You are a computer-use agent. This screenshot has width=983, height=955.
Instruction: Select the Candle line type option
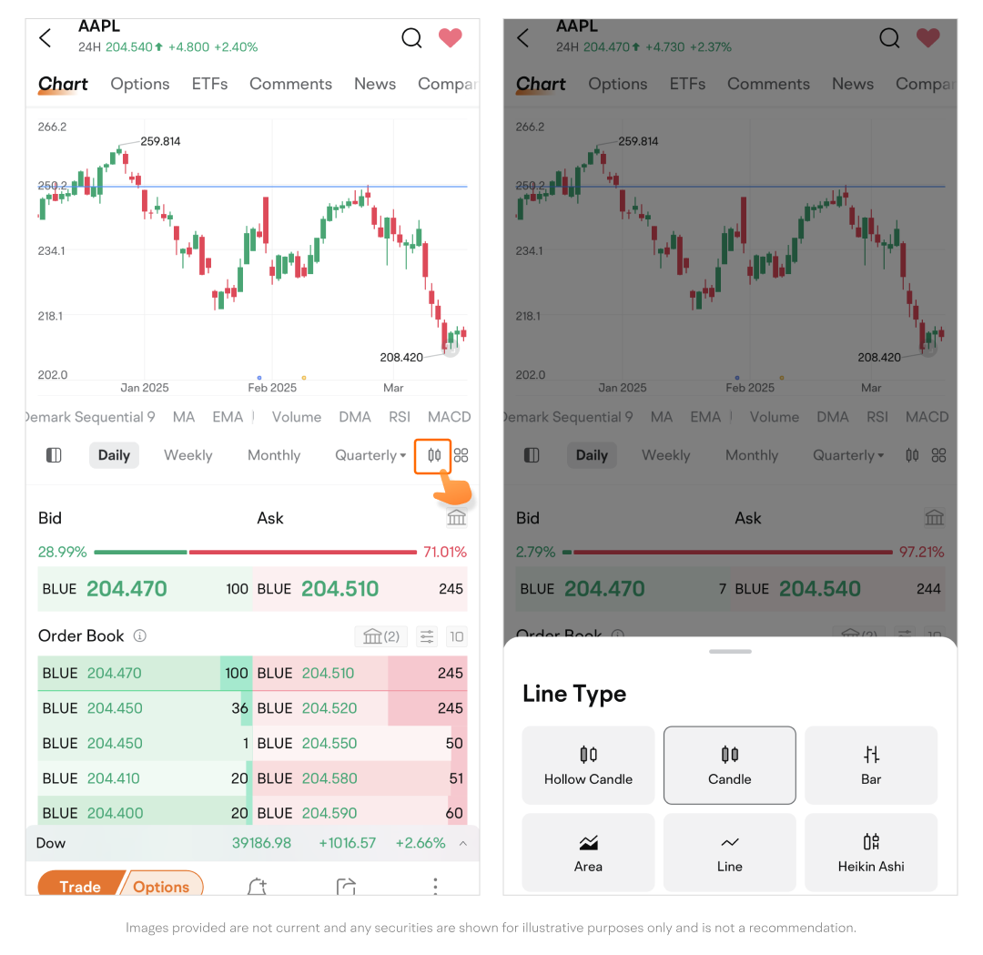click(729, 765)
